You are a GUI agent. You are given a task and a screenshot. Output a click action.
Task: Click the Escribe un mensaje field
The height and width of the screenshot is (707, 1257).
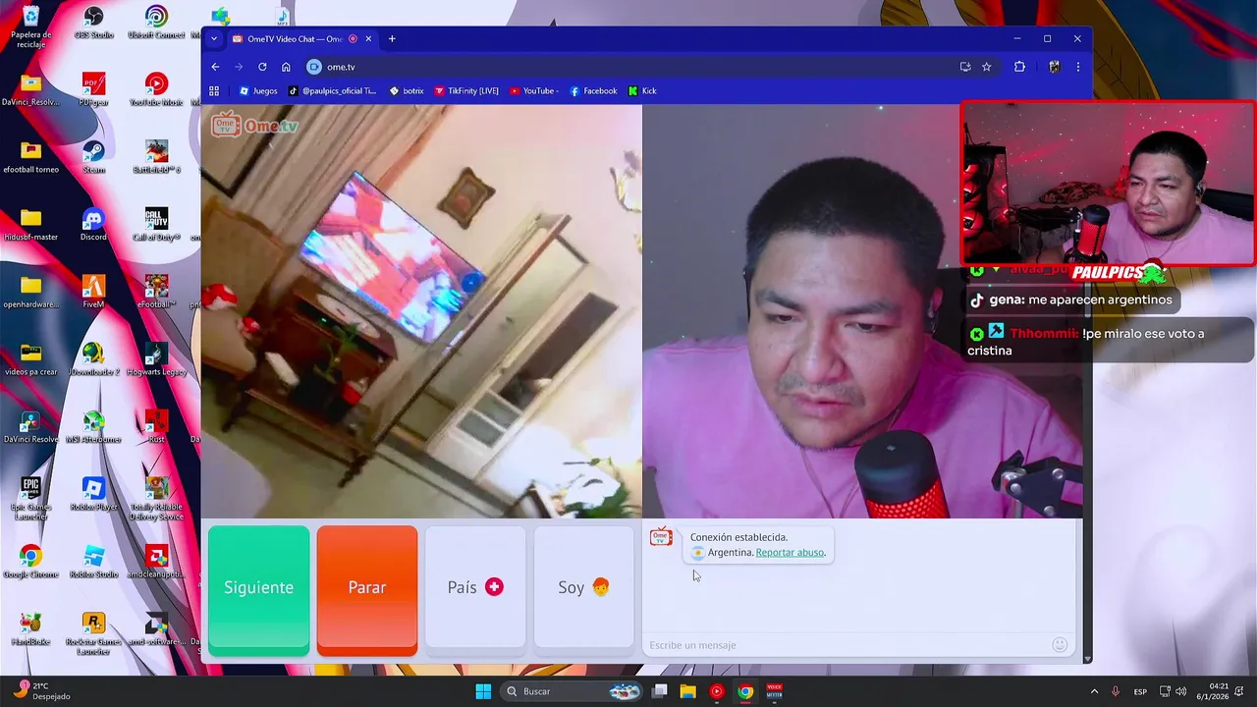coord(847,645)
